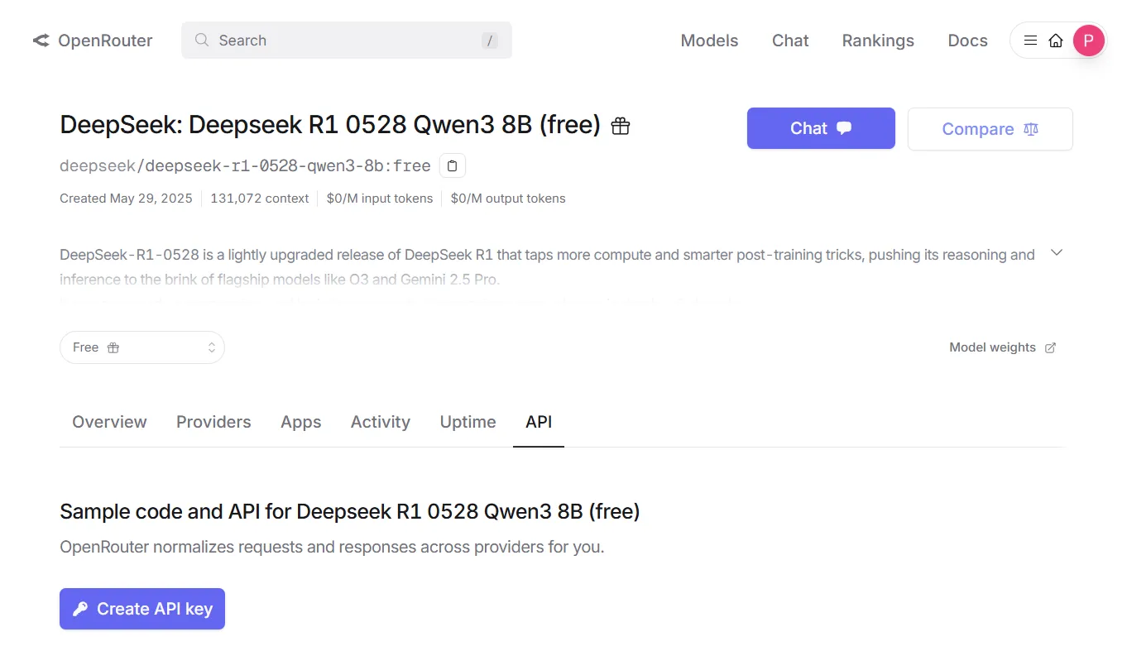Switch to the Overview tab
Viewport: 1127px width, 651px height.
pos(109,422)
